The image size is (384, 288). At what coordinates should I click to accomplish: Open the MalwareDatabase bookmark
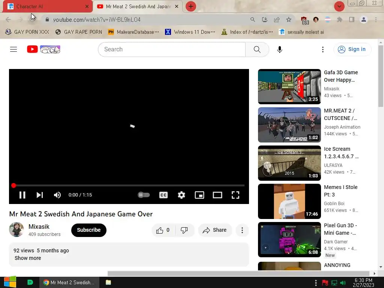tap(134, 32)
